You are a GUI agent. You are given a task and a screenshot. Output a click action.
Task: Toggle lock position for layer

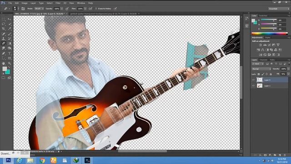point(267,74)
